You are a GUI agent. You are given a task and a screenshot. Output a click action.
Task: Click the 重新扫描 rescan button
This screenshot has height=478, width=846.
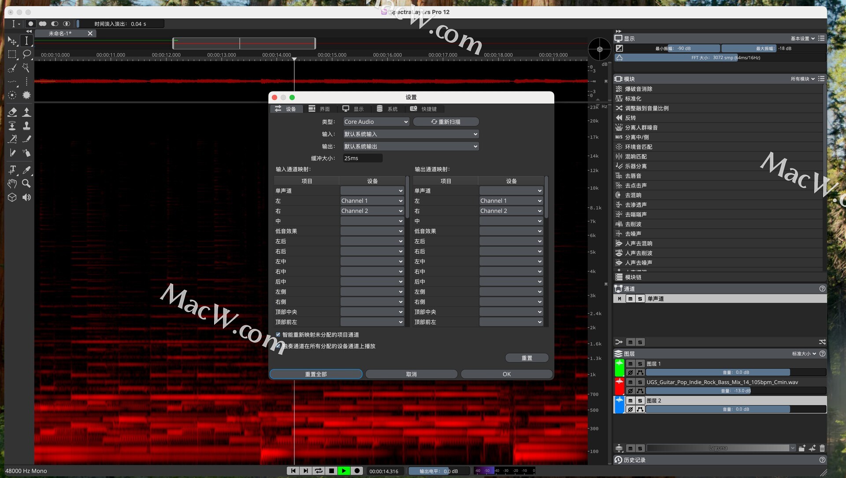(x=446, y=122)
